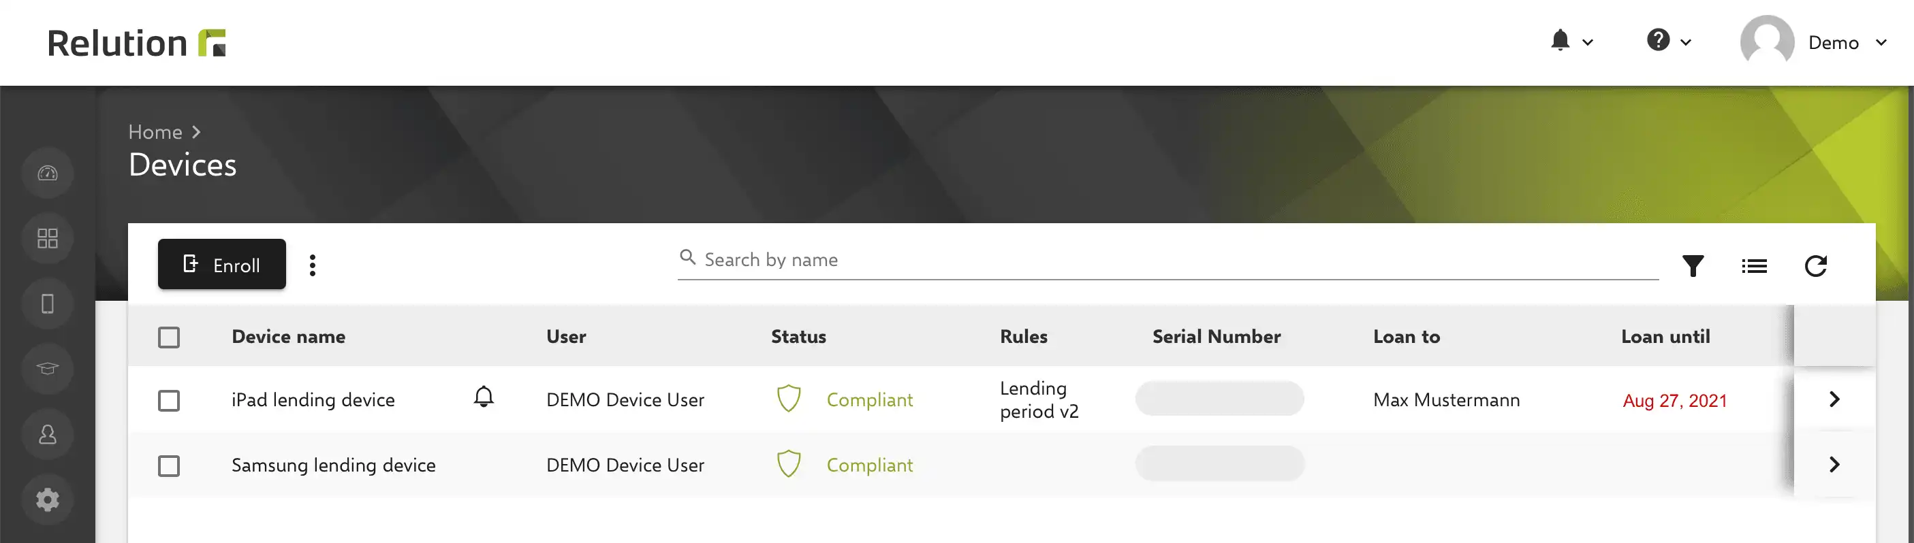Click hidden serial number on iPad row
Viewport: 1914px width, 543px height.
(1219, 398)
